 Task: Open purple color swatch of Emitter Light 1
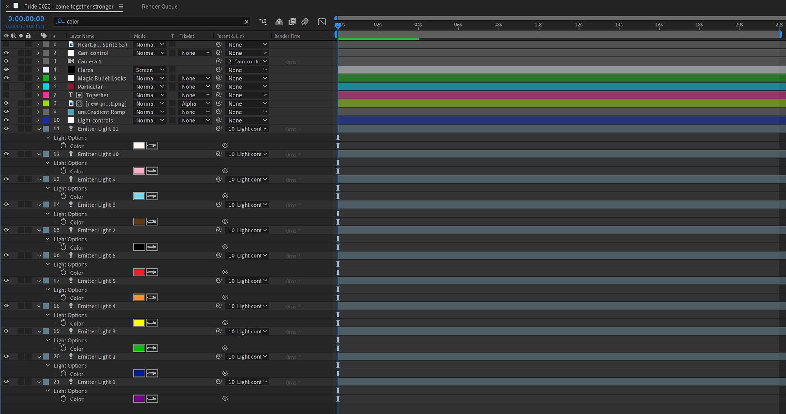pyautogui.click(x=139, y=399)
